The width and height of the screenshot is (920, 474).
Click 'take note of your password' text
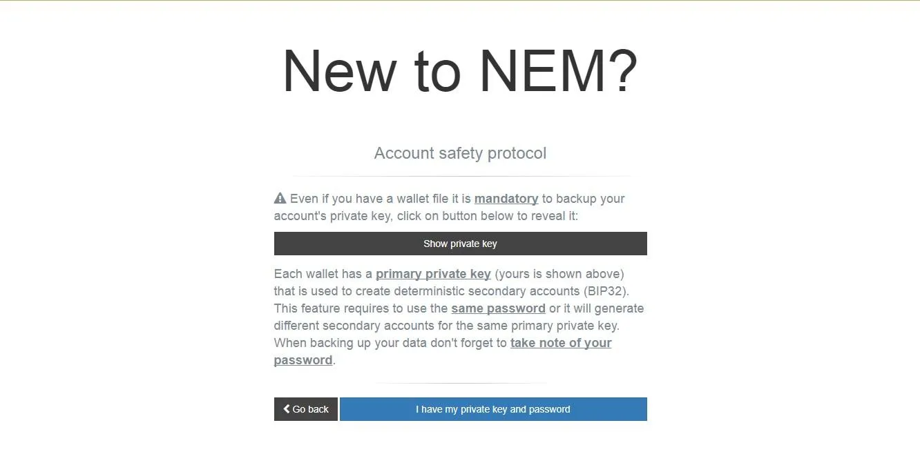click(x=560, y=342)
